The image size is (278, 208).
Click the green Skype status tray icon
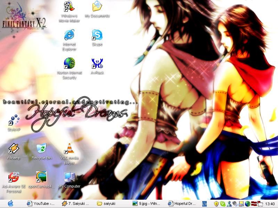(222, 204)
